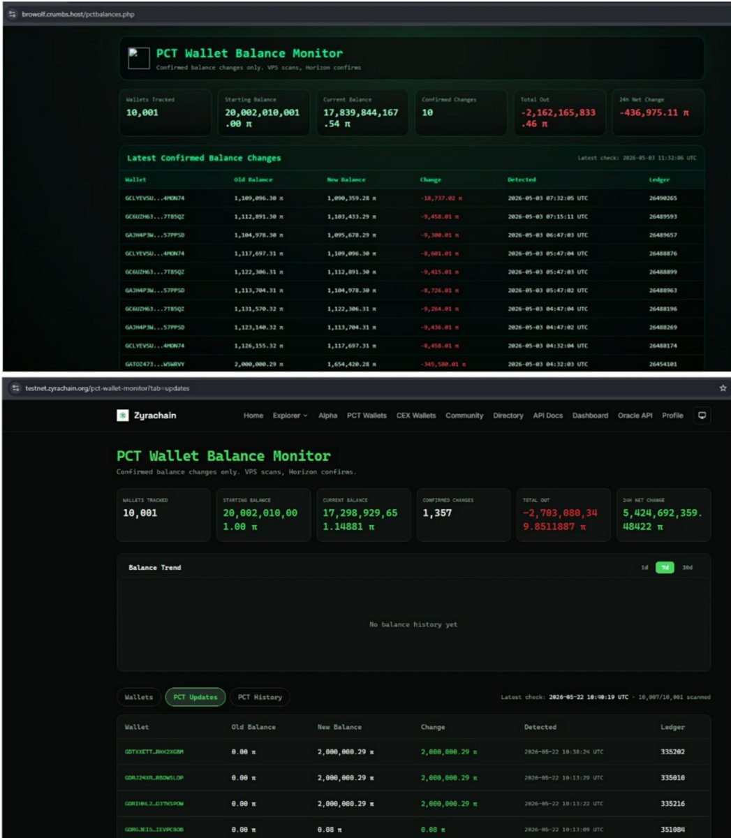Image resolution: width=731 pixels, height=838 pixels.
Task: Click the wallet in ledger 26489593 row
Action: [x=154, y=216]
